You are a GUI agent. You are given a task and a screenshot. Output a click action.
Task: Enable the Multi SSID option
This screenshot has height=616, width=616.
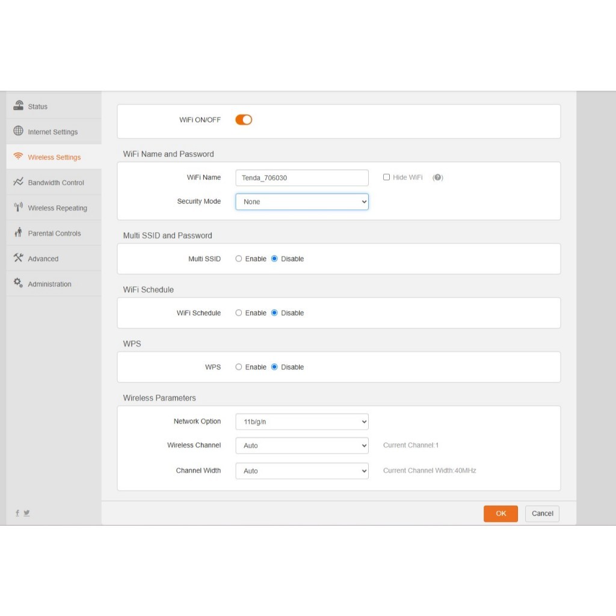pos(239,259)
